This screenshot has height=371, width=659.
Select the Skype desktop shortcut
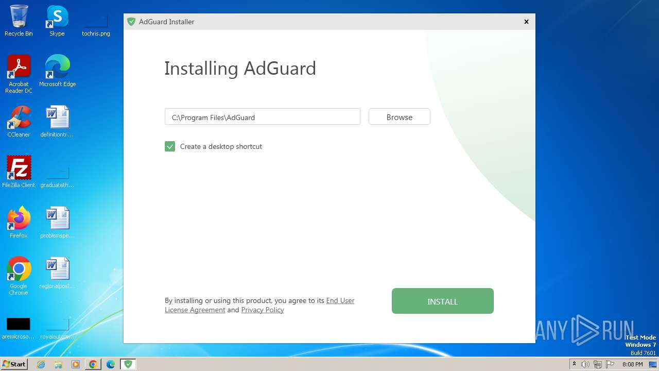(57, 21)
